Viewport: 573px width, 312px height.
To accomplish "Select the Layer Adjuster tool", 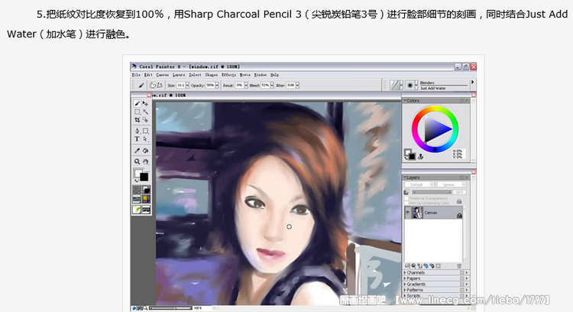I will click(145, 104).
